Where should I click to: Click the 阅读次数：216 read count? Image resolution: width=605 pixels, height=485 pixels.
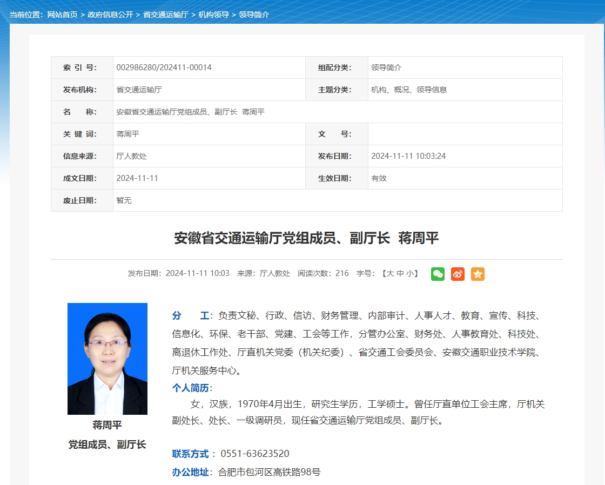click(323, 274)
